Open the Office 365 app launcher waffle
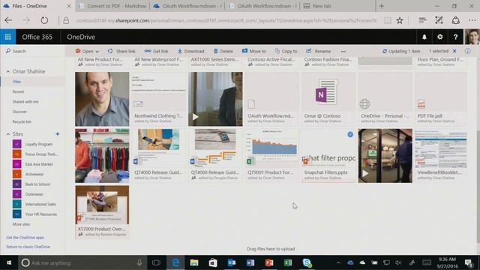480x270 pixels. click(7, 37)
